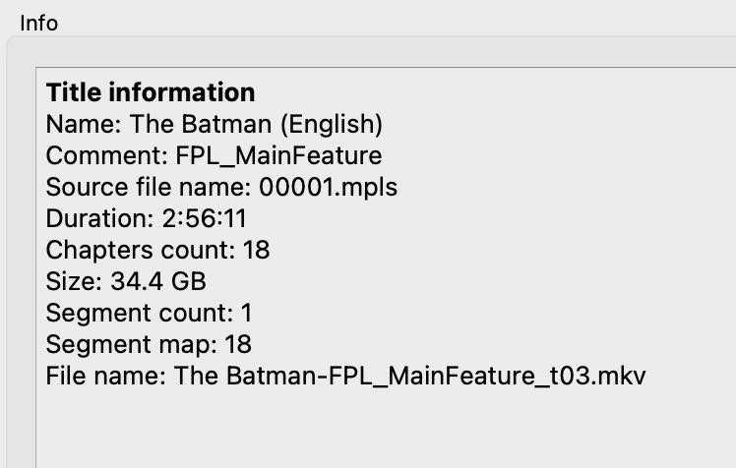
Task: Click the Duration 2:56:11 line
Action: tap(146, 218)
